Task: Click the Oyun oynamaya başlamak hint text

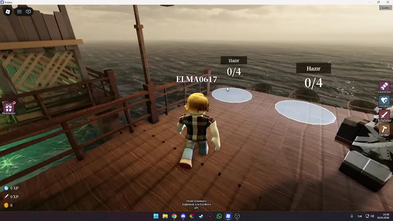Action: click(x=196, y=204)
